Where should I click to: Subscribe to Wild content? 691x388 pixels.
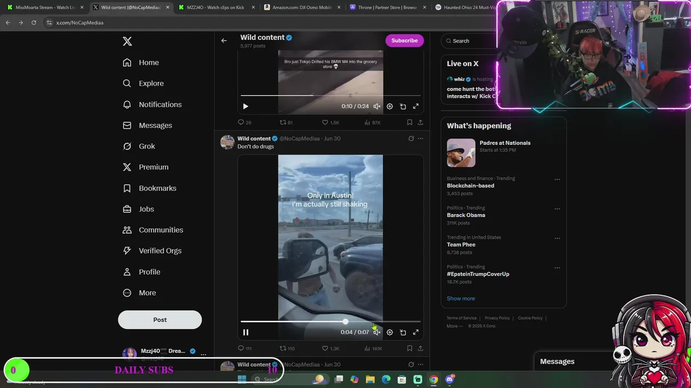point(404,40)
